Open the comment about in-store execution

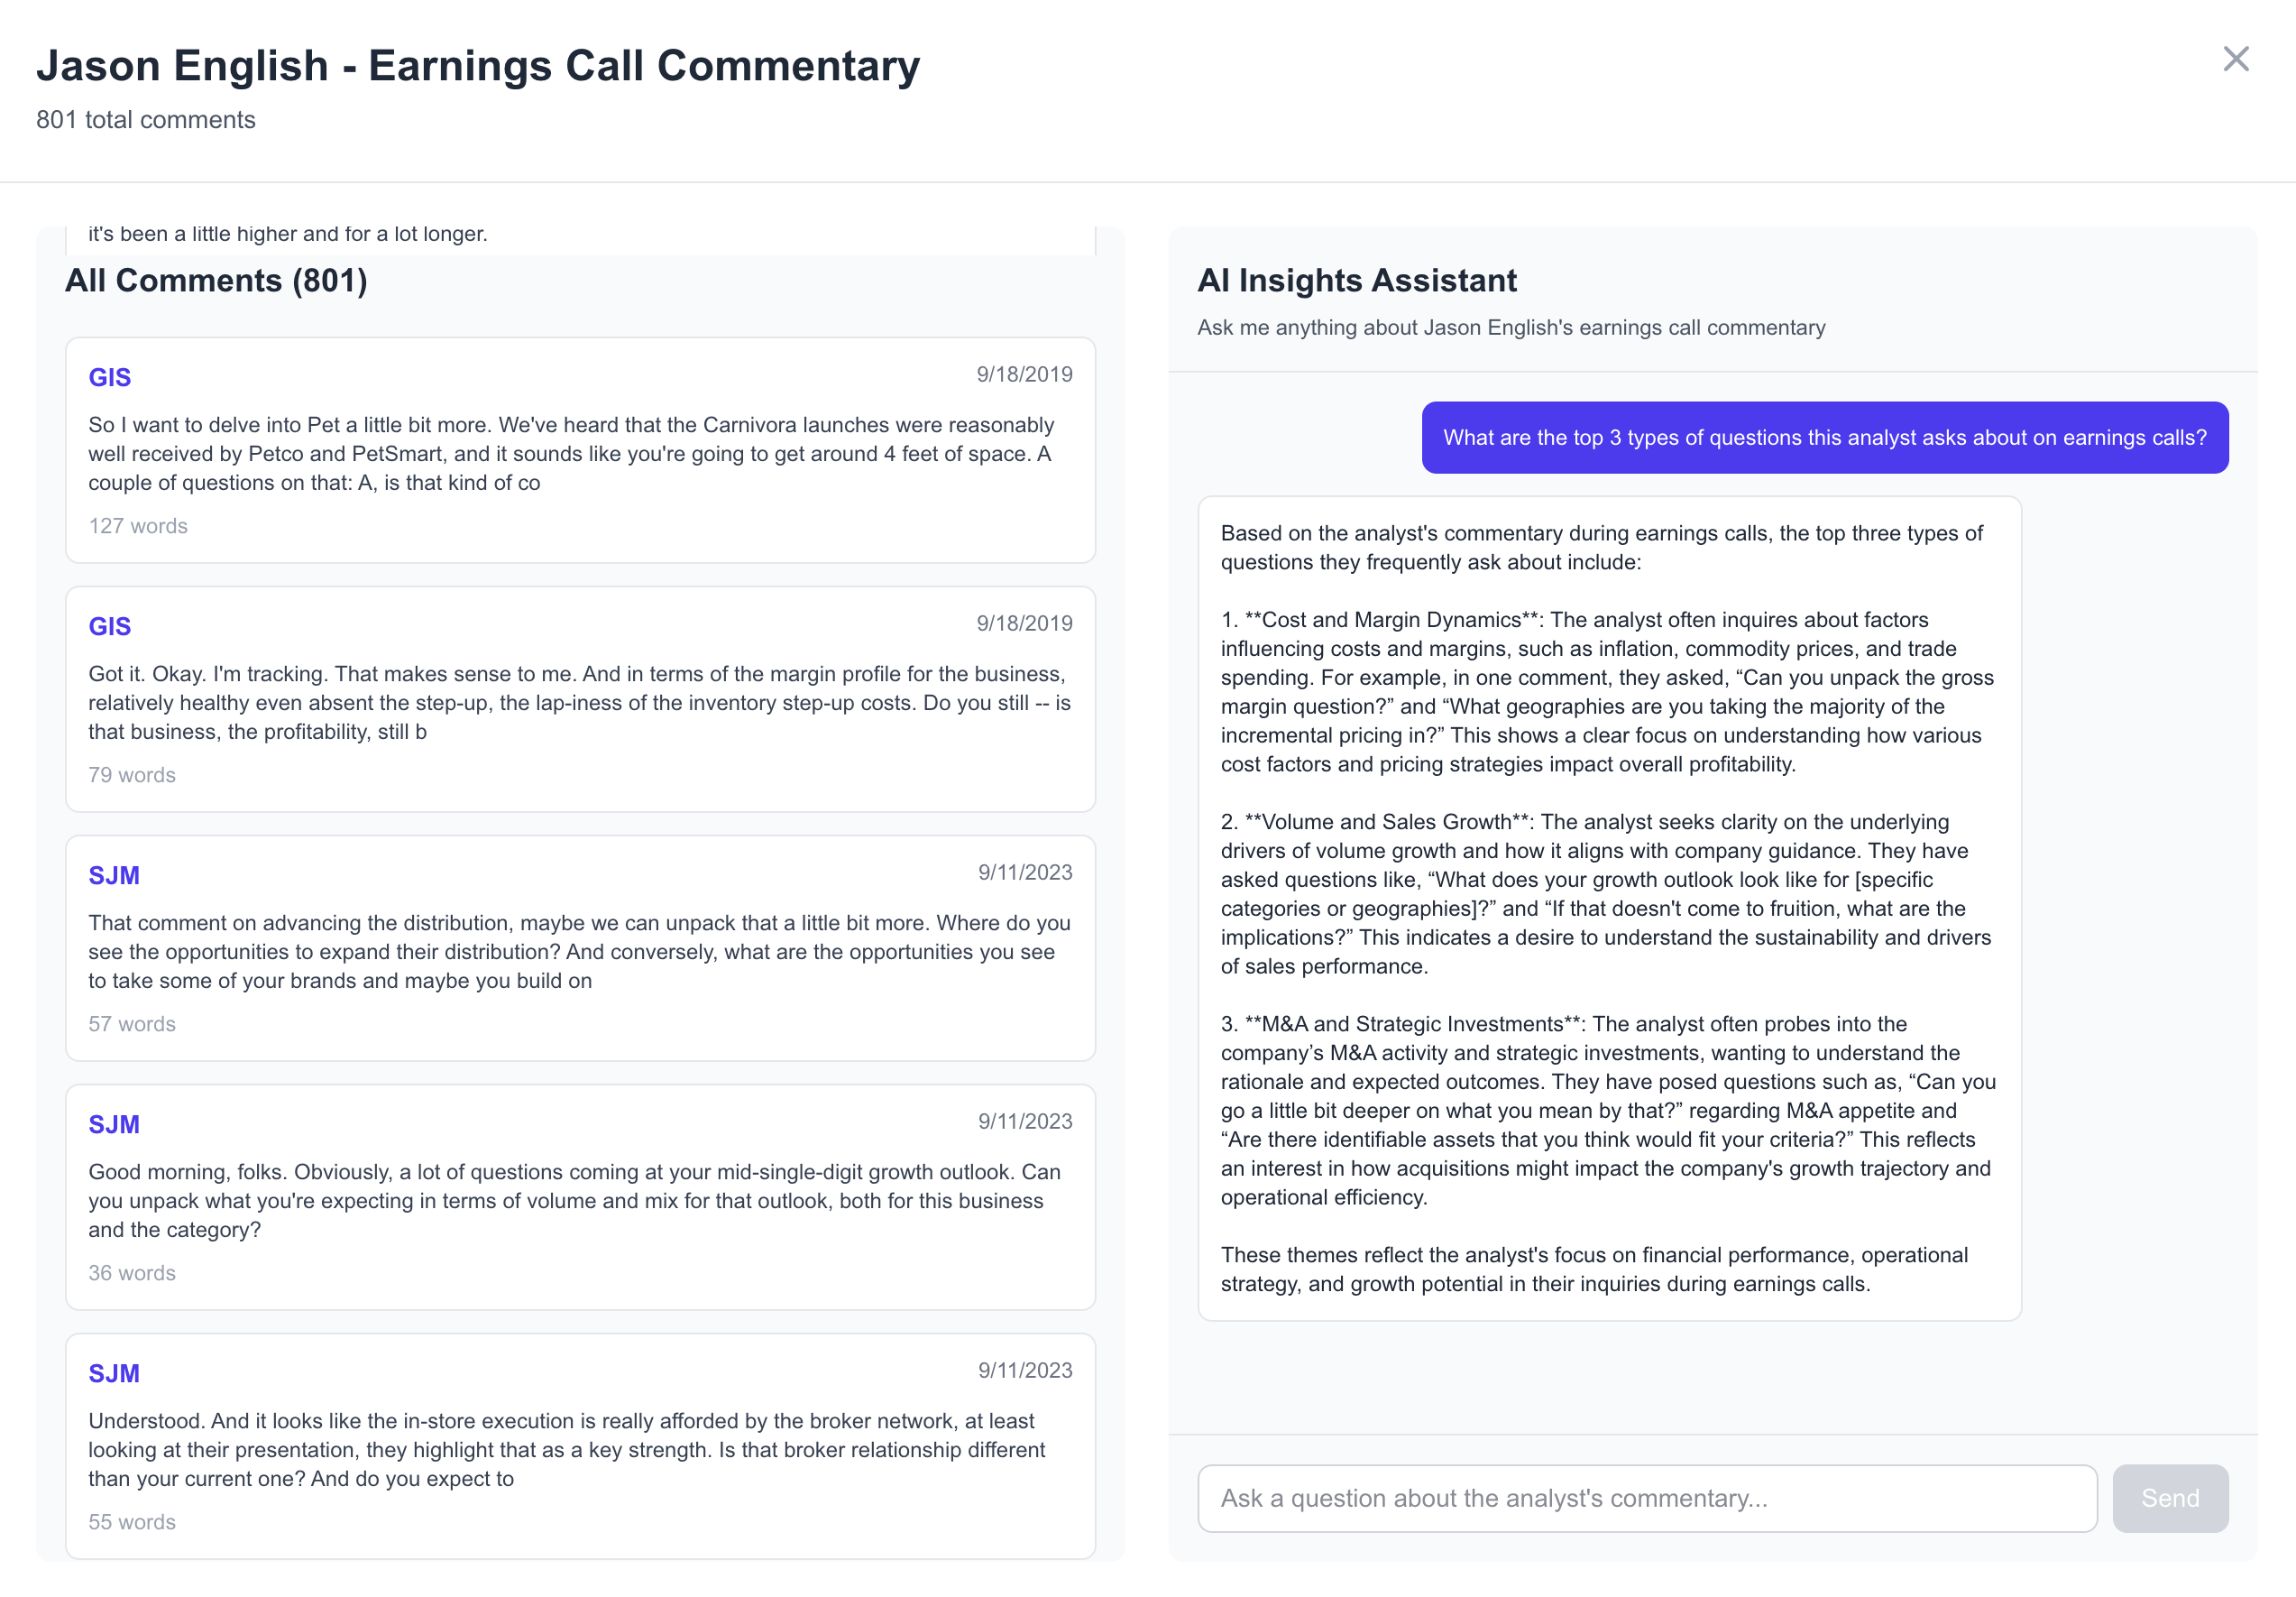pos(579,1449)
